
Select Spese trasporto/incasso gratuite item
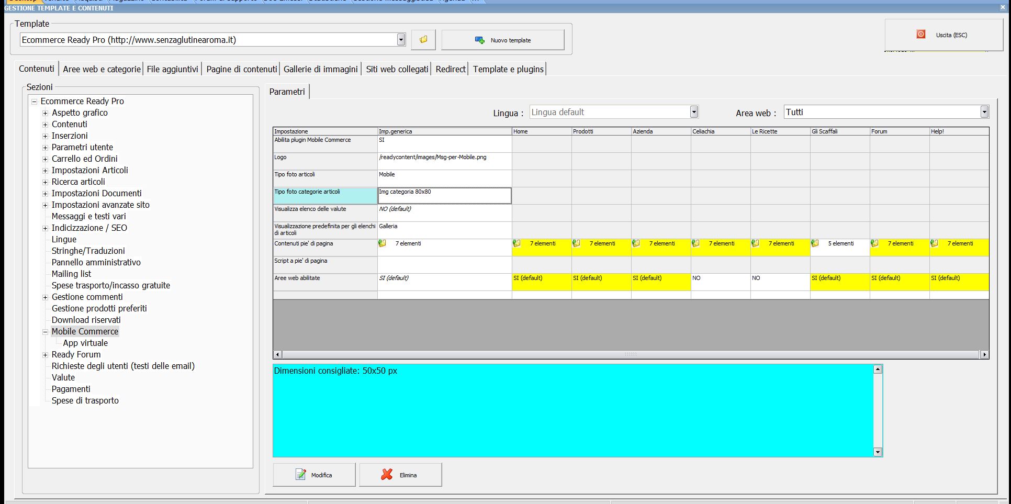[x=110, y=286]
